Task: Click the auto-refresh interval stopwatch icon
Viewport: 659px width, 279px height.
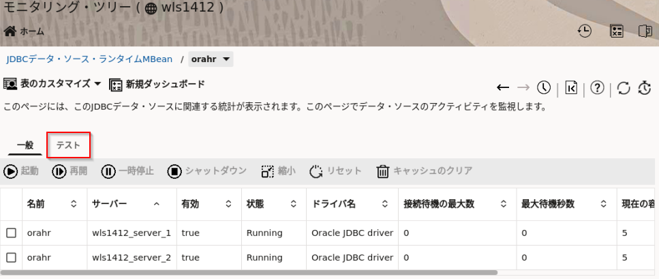Action: pos(645,88)
